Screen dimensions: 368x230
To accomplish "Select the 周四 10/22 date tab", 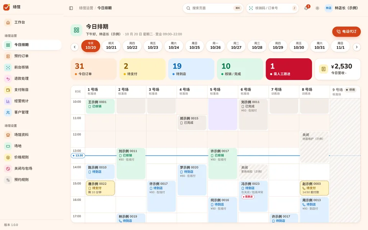I will pos(132,46).
